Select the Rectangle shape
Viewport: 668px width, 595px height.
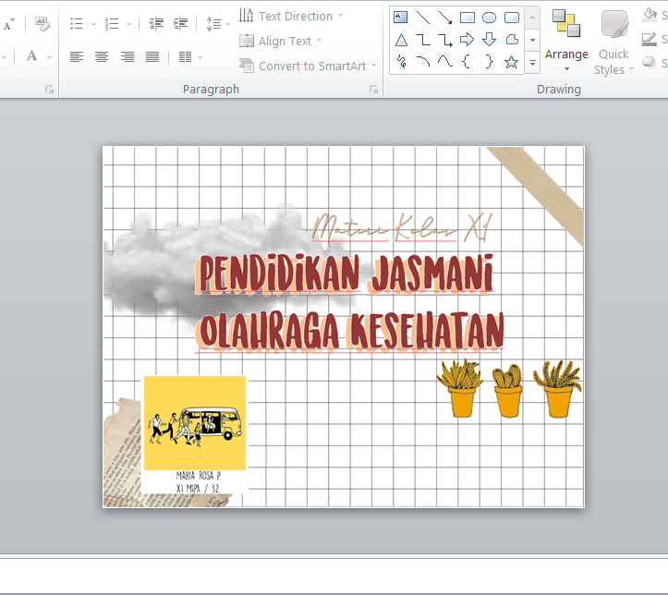(x=468, y=17)
